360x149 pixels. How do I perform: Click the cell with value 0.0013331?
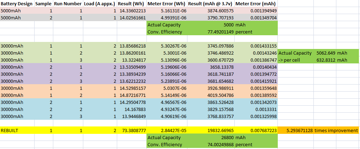[x=256, y=109]
